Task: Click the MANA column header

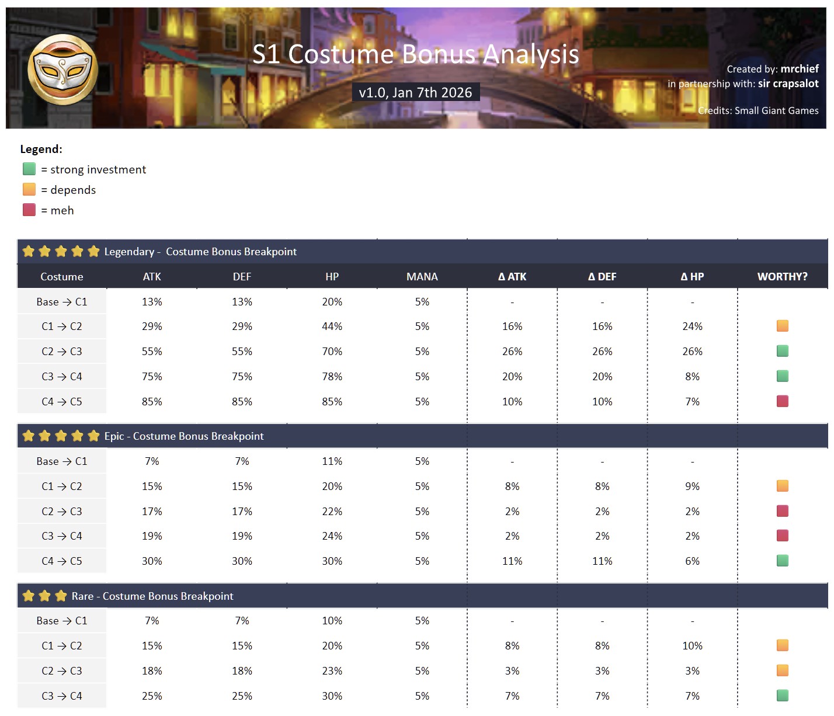Action: (422, 277)
